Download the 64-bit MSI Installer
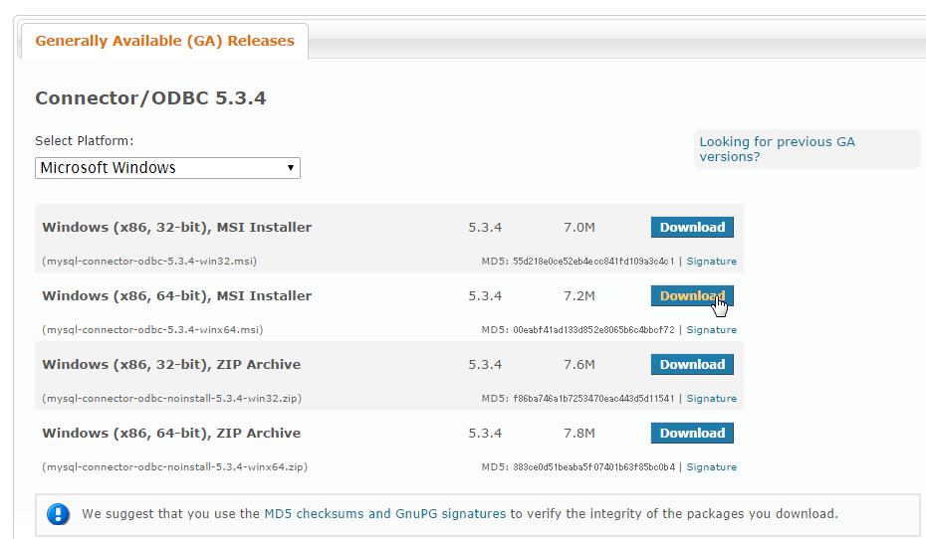This screenshot has height=539, width=926. pyautogui.click(x=692, y=296)
